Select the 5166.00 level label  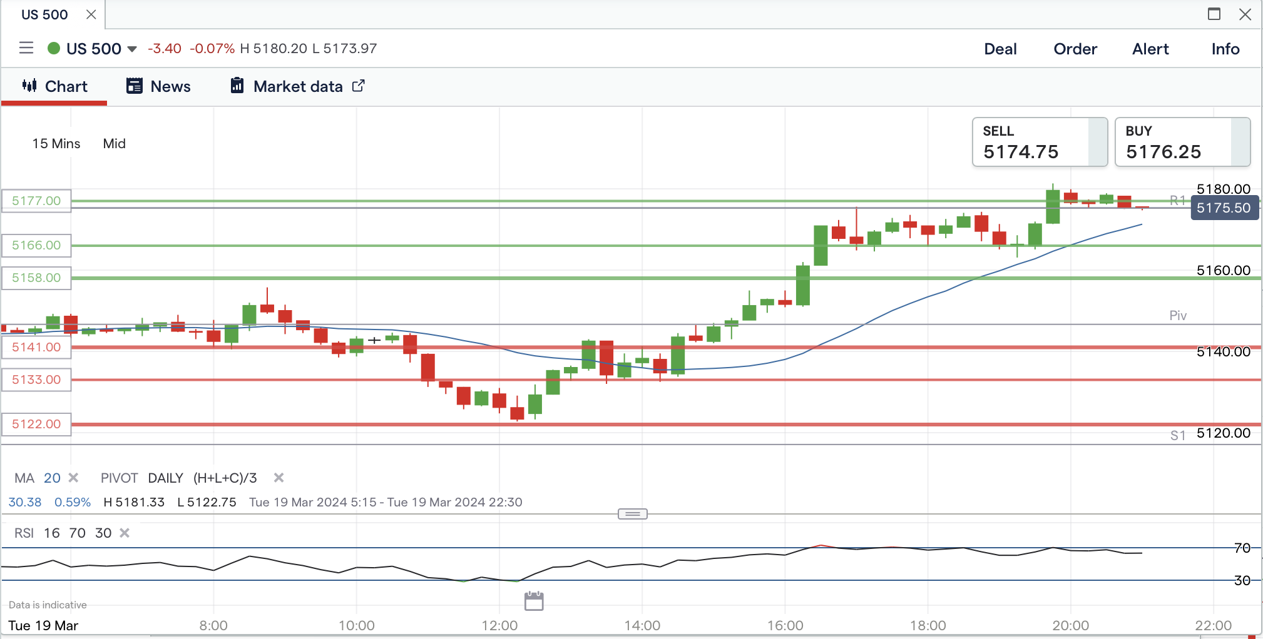(x=36, y=245)
